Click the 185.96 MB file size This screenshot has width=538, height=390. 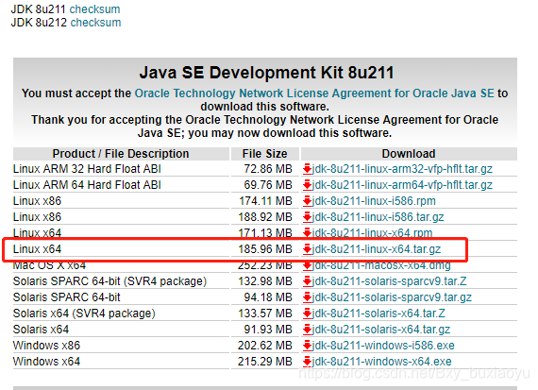[x=265, y=249]
